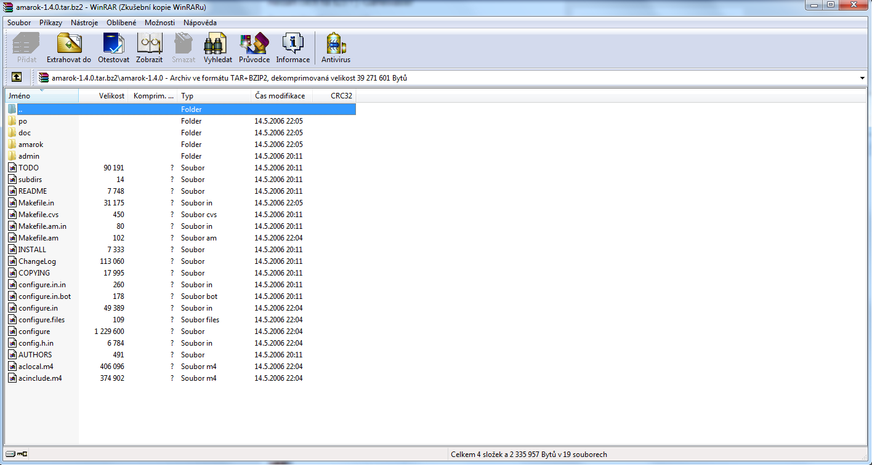
Task: Sort by the Čas modifikace column header
Action: point(282,96)
